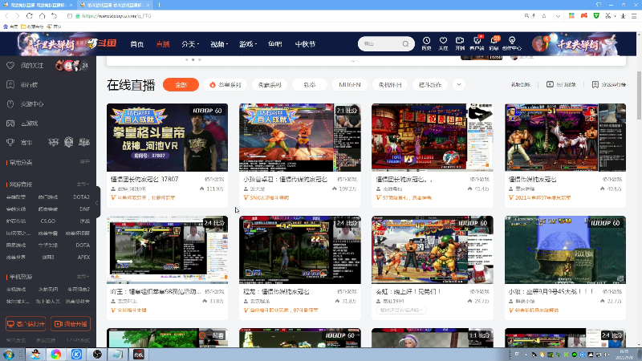The height and width of the screenshot is (361, 642).
Task: Open the 关注 heart icon in header
Action: (x=443, y=43)
